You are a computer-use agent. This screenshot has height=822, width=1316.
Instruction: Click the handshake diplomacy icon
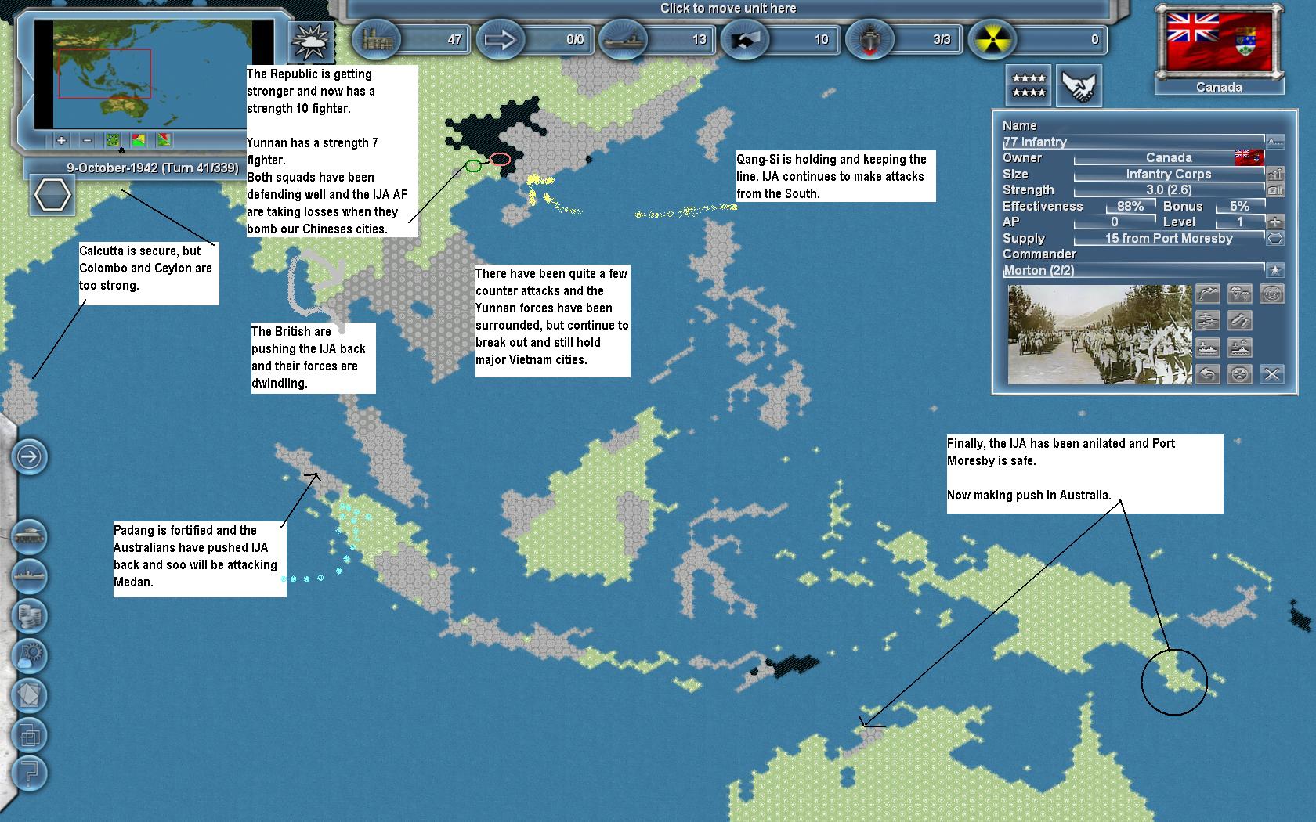click(x=1079, y=85)
